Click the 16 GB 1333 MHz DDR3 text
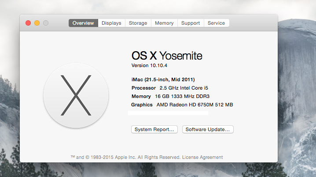Viewport: 316px width, 177px height. pyautogui.click(x=182, y=96)
